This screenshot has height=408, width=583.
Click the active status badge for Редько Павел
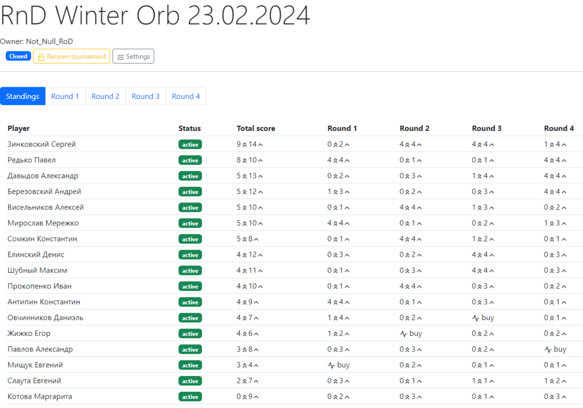[x=190, y=160]
